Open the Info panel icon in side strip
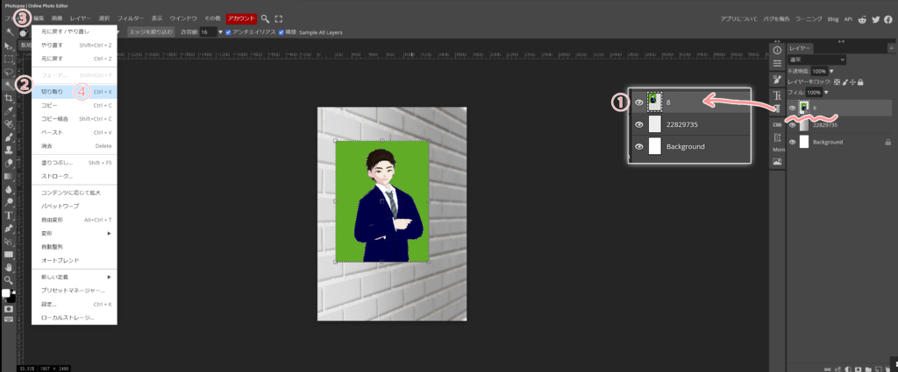The image size is (898, 372). coord(777,50)
